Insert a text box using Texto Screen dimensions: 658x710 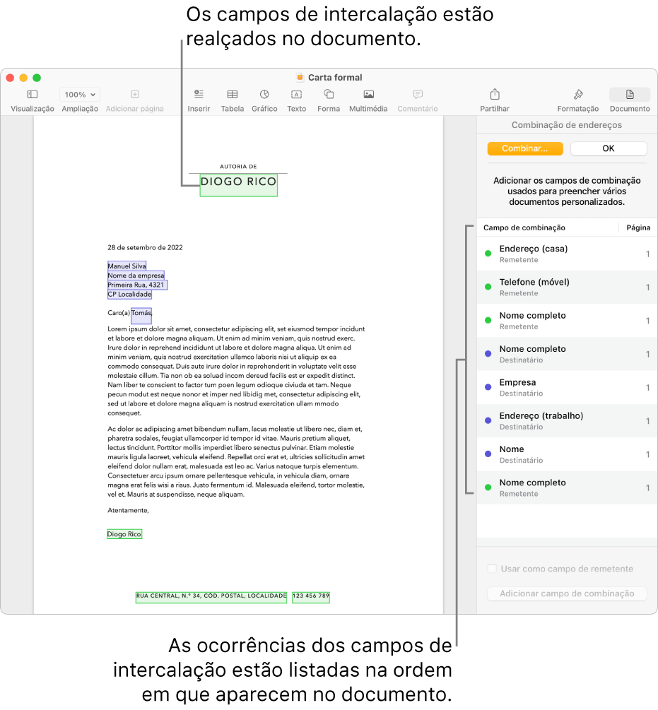coord(296,94)
